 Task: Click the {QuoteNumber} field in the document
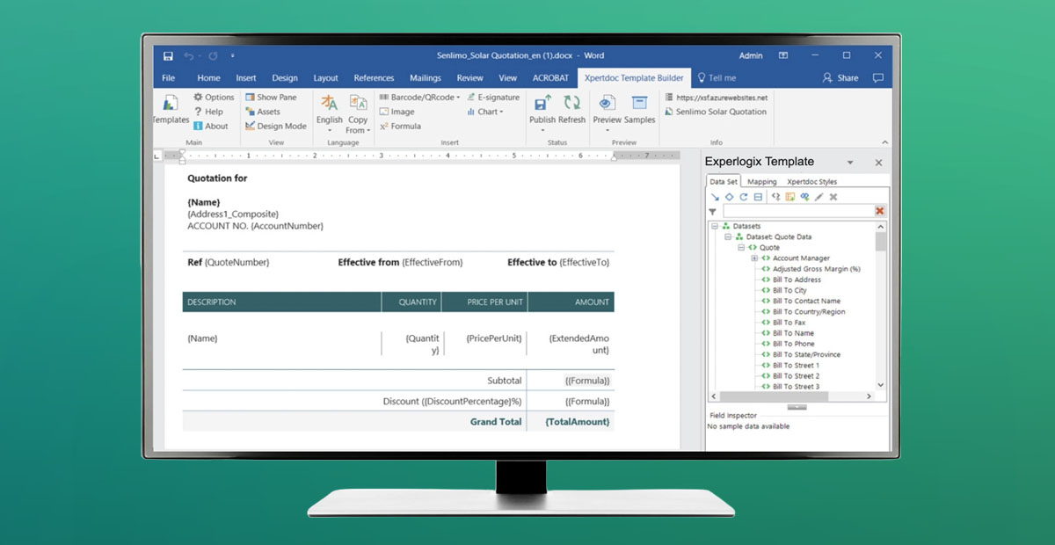pos(237,262)
